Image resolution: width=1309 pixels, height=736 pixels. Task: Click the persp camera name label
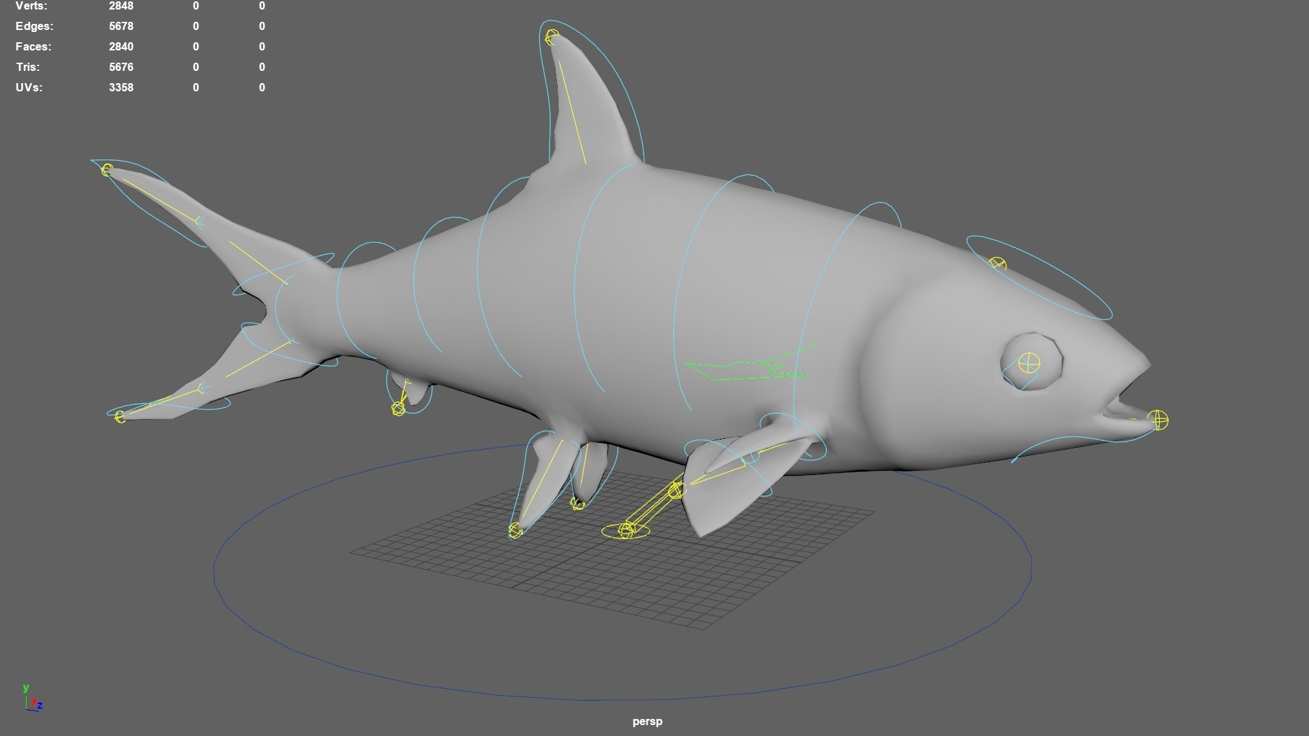[x=647, y=721]
